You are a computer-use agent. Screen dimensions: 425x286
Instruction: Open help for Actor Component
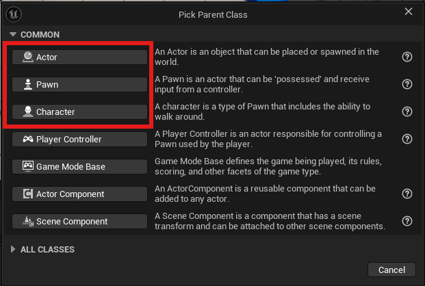tap(407, 194)
